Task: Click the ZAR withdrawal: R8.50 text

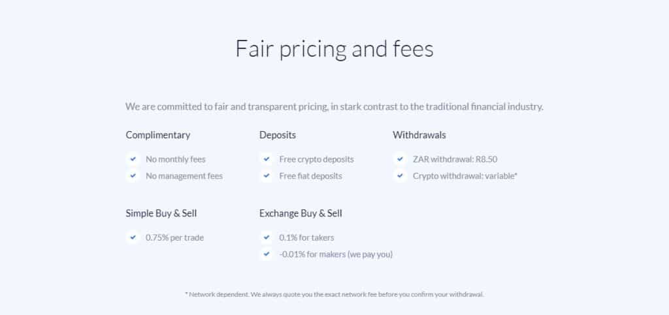Action: pyautogui.click(x=455, y=159)
